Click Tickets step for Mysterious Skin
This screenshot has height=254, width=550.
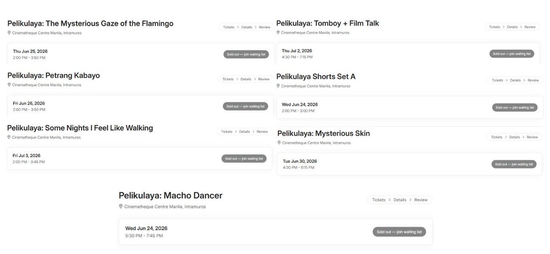click(497, 137)
